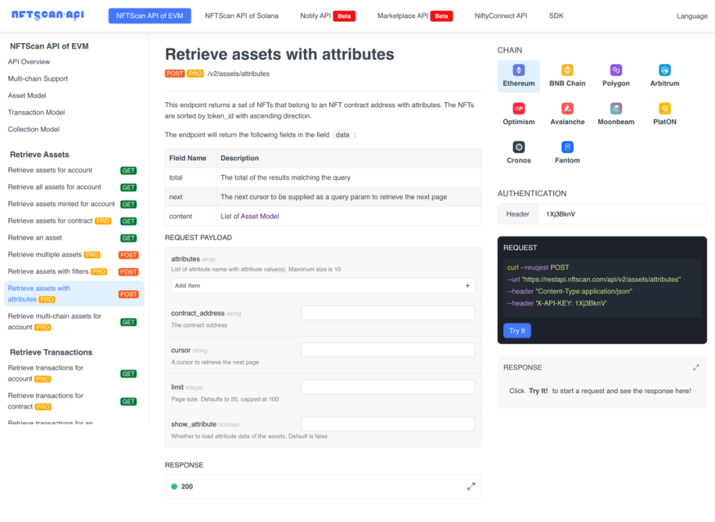Choose the Avalanche chain icon
The width and height of the screenshot is (715, 522).
[567, 109]
